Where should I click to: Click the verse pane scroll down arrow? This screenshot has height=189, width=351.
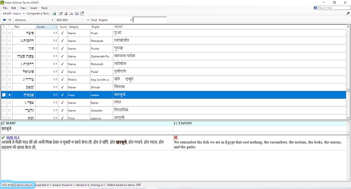point(348,179)
